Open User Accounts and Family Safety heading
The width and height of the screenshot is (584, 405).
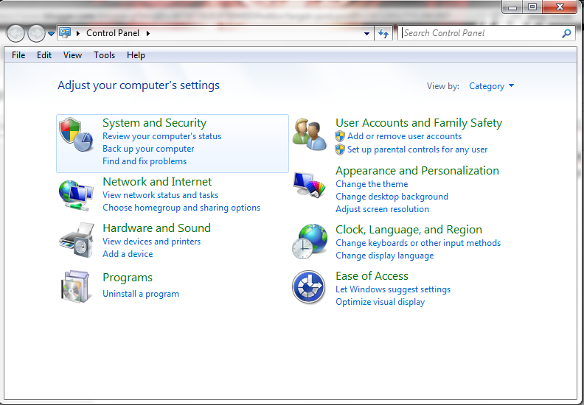click(419, 123)
